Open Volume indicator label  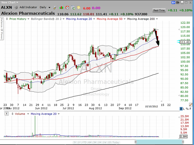(x=20, y=114)
